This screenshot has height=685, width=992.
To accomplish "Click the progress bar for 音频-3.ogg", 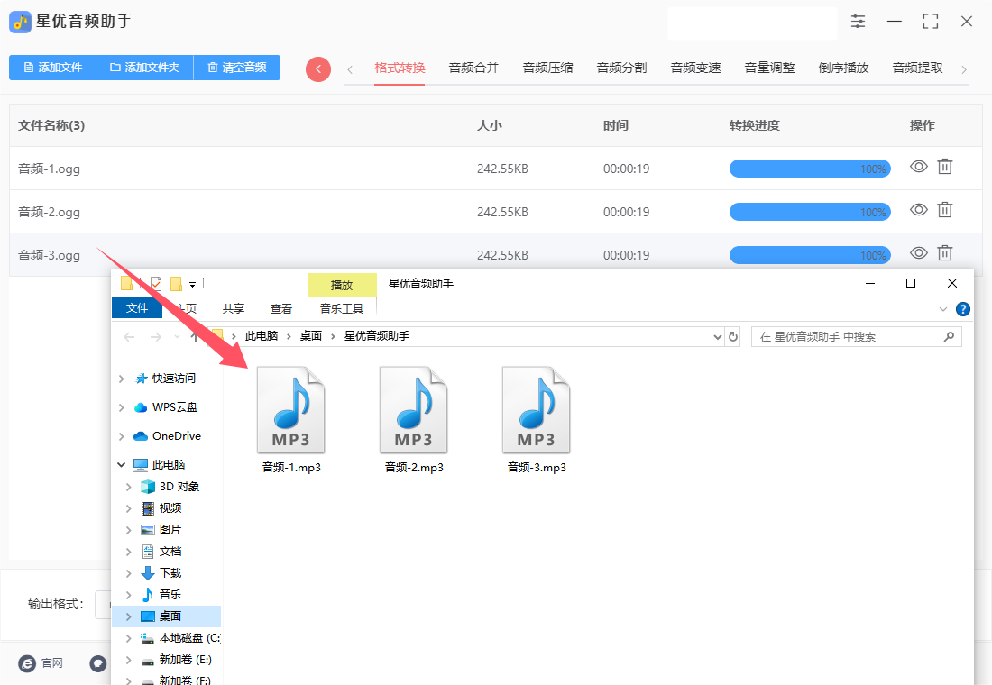I will pyautogui.click(x=810, y=255).
